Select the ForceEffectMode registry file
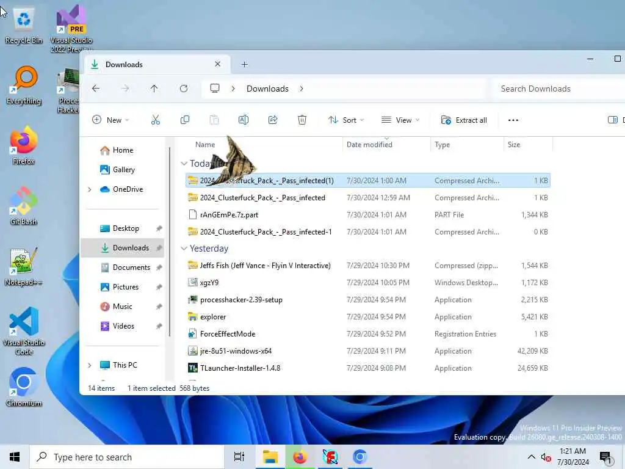625x469 pixels. (368, 334)
